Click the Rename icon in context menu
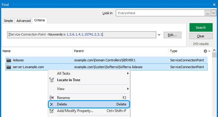This screenshot has width=218, height=117. [x=52, y=97]
